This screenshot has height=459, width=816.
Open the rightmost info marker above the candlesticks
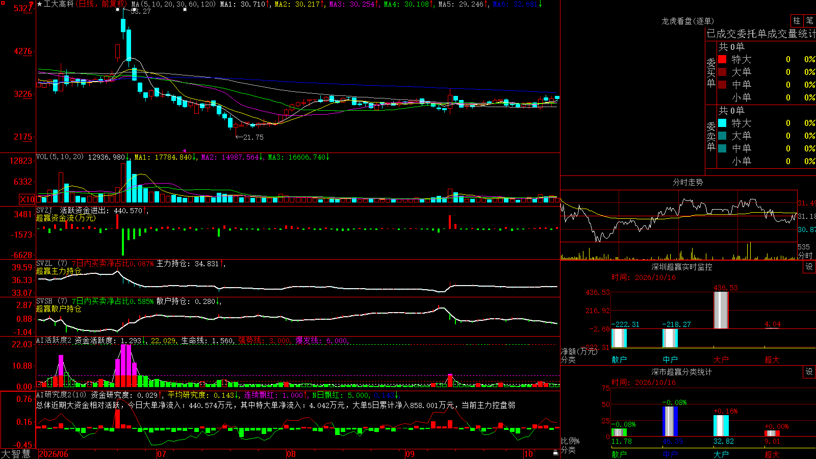coord(185,9)
